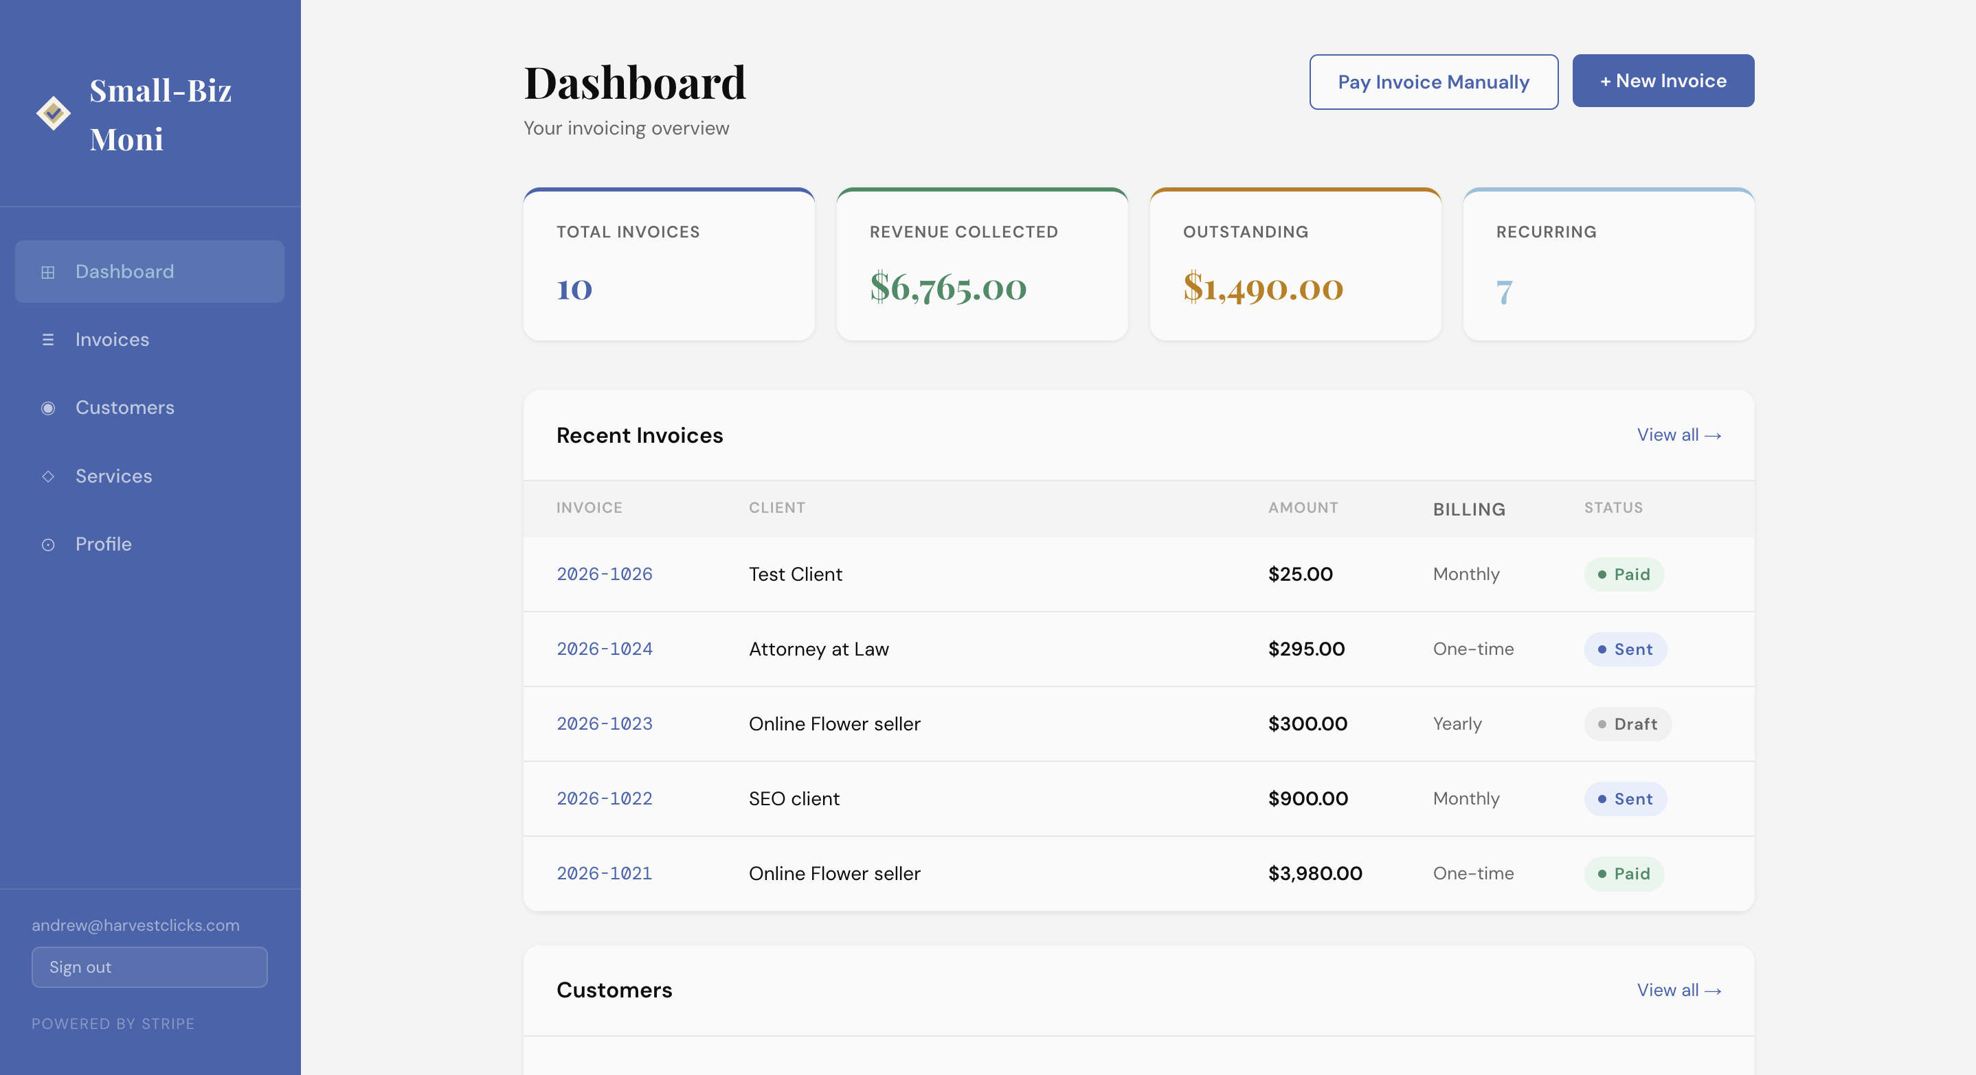1976x1075 pixels.
Task: Click the $25.00 amount cell
Action: pos(1300,574)
